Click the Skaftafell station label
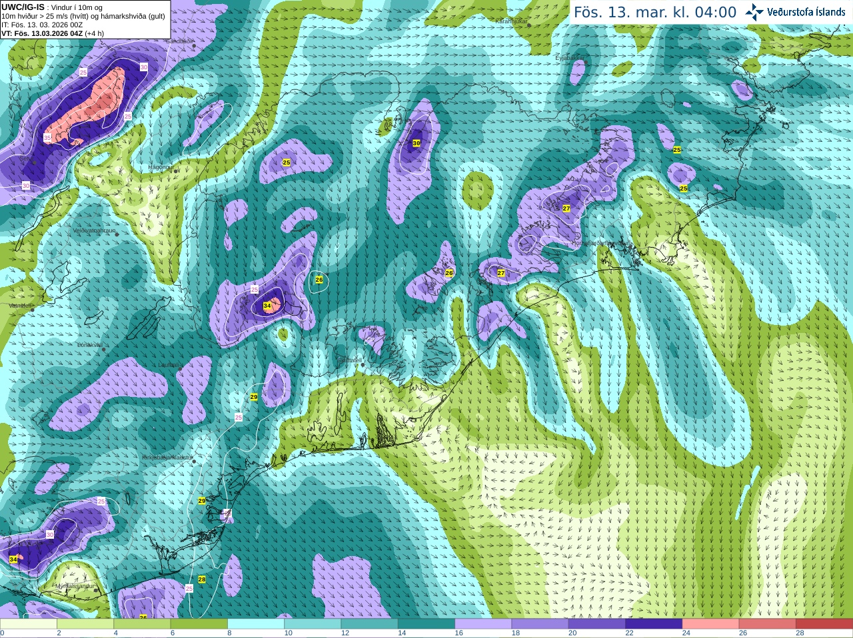The width and height of the screenshot is (853, 638). [x=349, y=360]
